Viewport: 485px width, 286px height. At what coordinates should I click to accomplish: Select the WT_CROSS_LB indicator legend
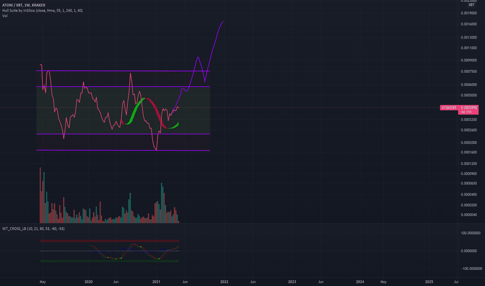[33, 229]
